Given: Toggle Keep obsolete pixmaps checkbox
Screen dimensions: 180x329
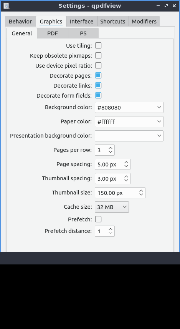Looking at the screenshot, I should click(x=98, y=56).
